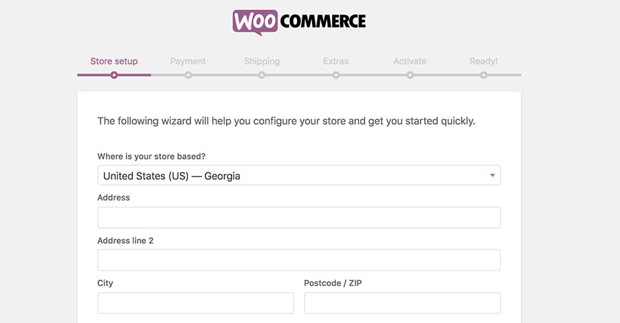Open the United States (US) — Georgia selector

[x=289, y=176]
